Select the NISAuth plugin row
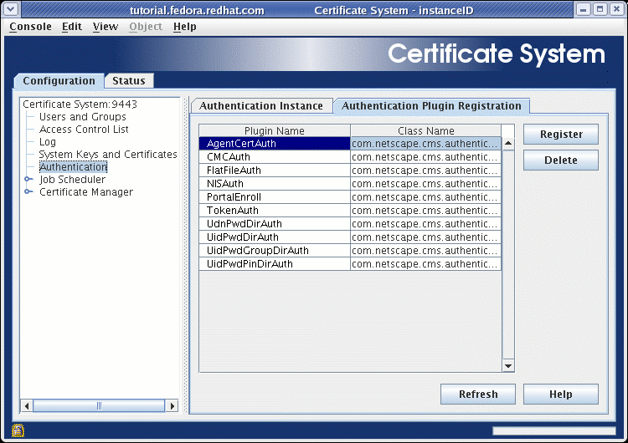 tap(350, 184)
